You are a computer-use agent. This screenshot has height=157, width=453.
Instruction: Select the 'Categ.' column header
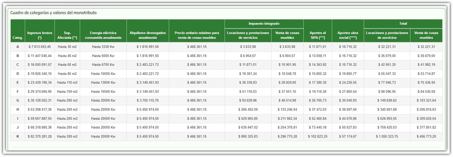pos(18,38)
